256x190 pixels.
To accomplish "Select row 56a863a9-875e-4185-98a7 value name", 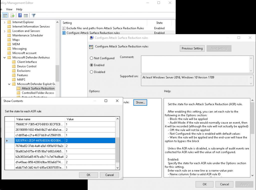I will [40, 151].
